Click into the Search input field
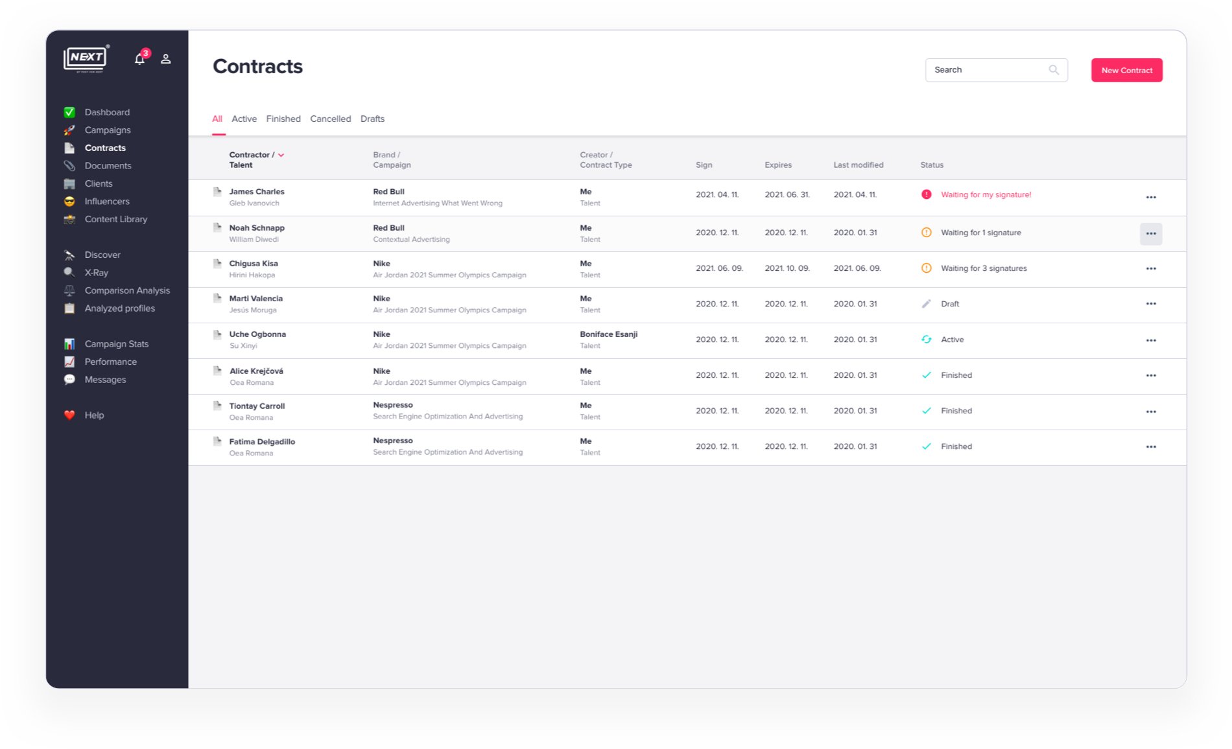This screenshot has width=1232, height=749. click(986, 70)
